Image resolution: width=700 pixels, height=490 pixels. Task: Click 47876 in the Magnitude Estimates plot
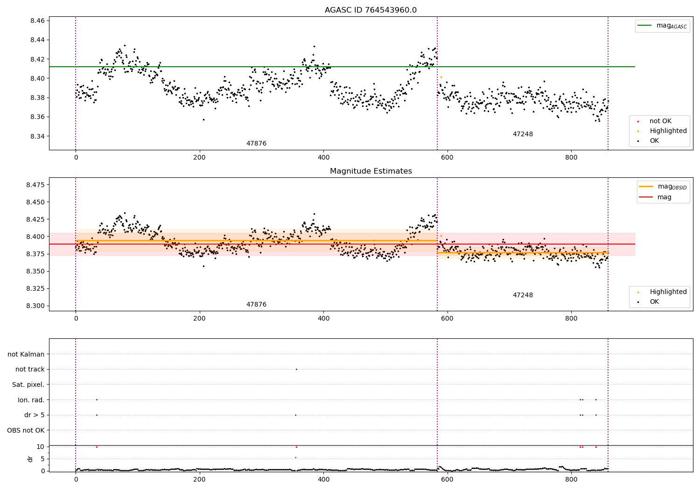point(256,305)
